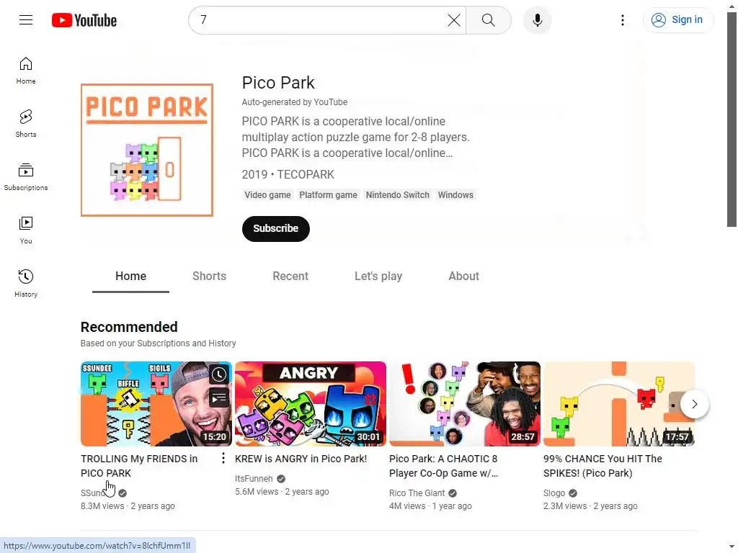Show next recommended videos with arrow
The width and height of the screenshot is (738, 553).
pyautogui.click(x=694, y=404)
